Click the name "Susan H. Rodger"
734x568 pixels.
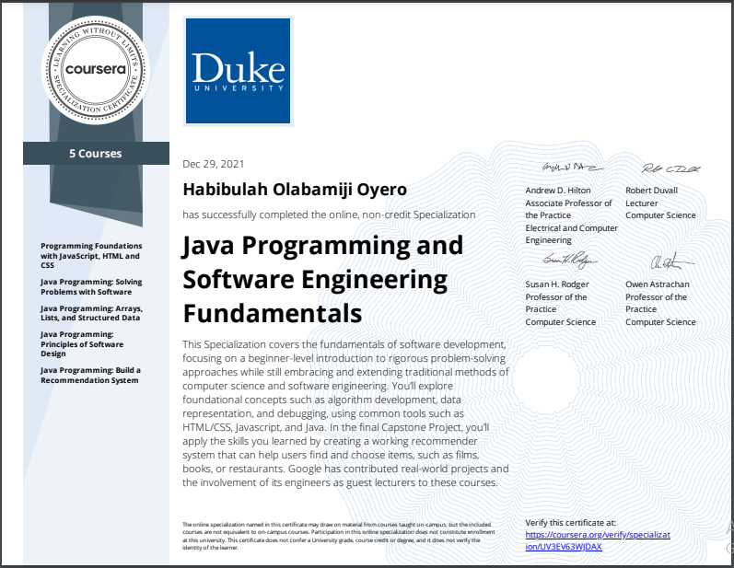pyautogui.click(x=557, y=284)
